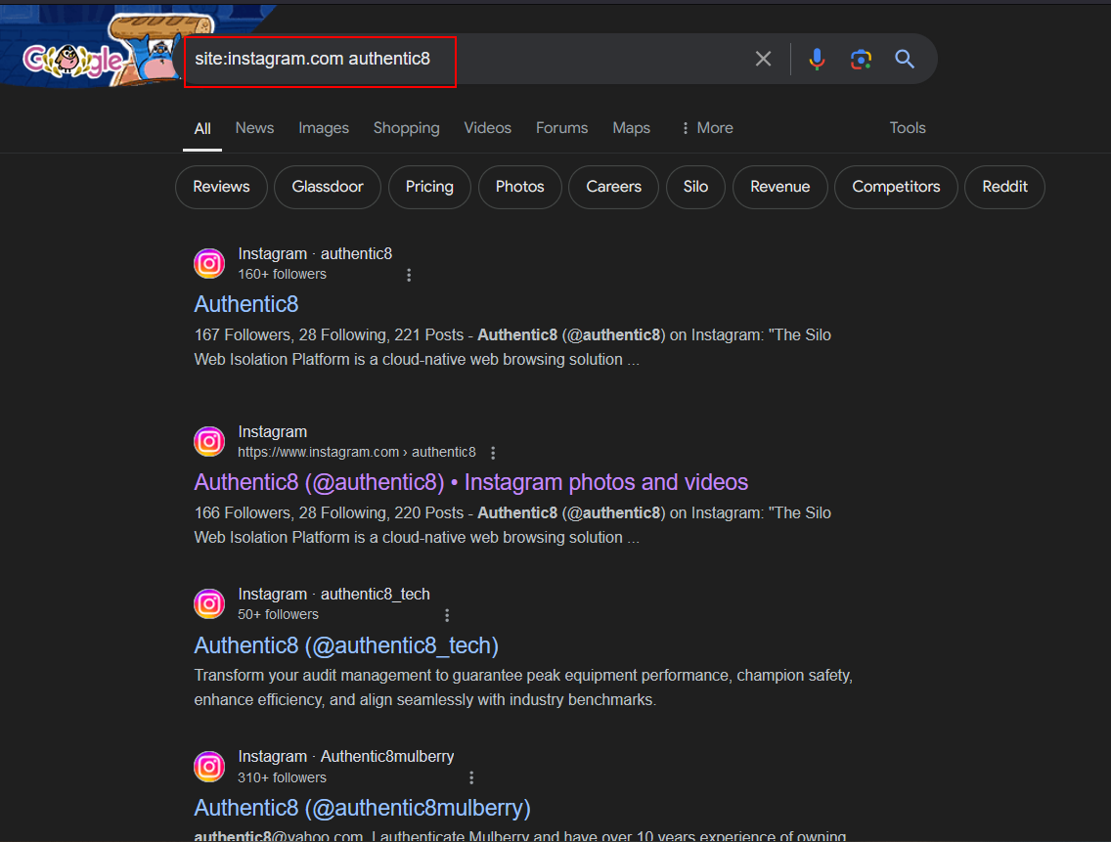
Task: Click the Instagram icon beside Authentic8mulberry
Action: coord(209,767)
